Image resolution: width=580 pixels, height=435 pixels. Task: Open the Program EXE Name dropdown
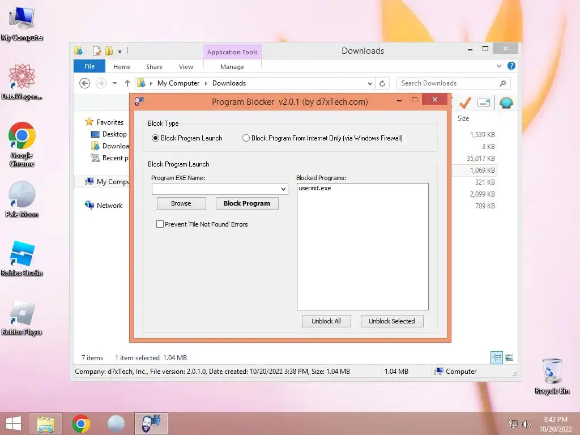tap(283, 189)
